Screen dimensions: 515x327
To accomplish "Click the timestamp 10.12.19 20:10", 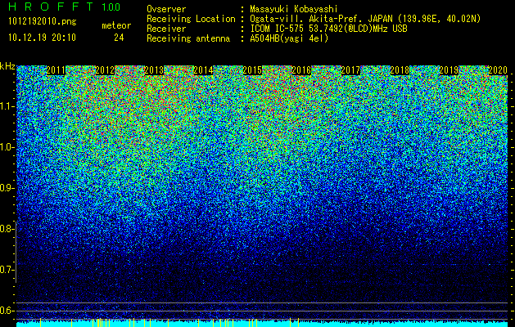I will click(42, 38).
